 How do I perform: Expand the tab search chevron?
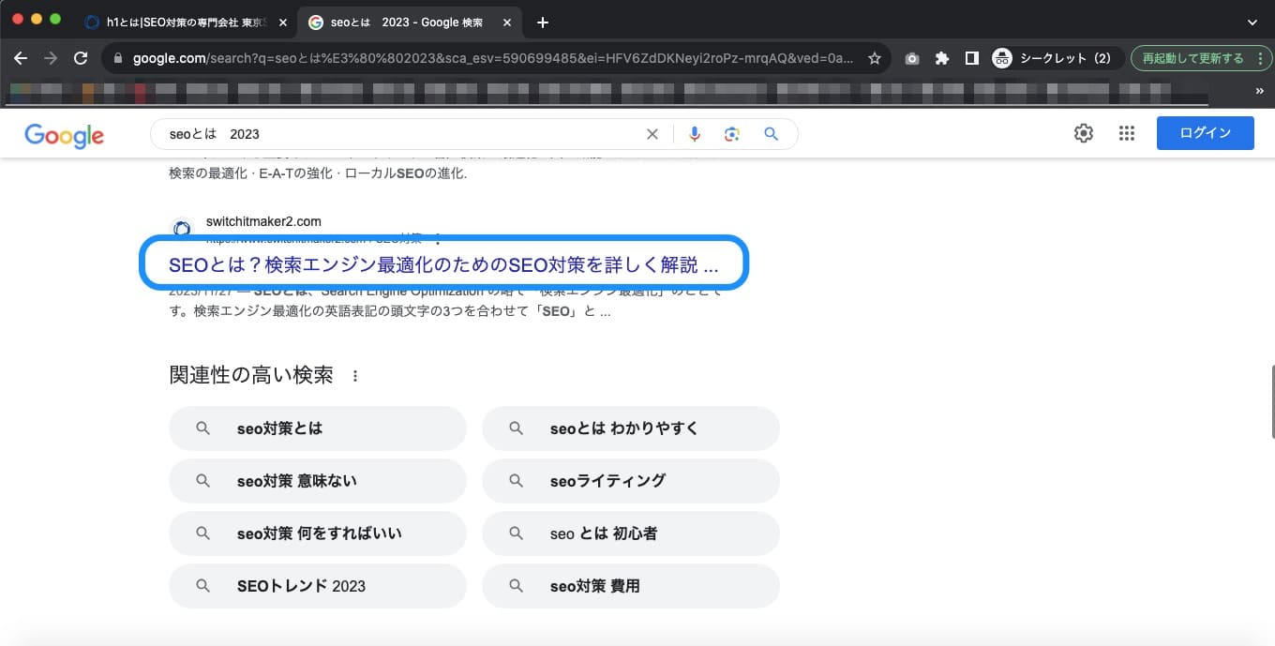(x=1252, y=22)
